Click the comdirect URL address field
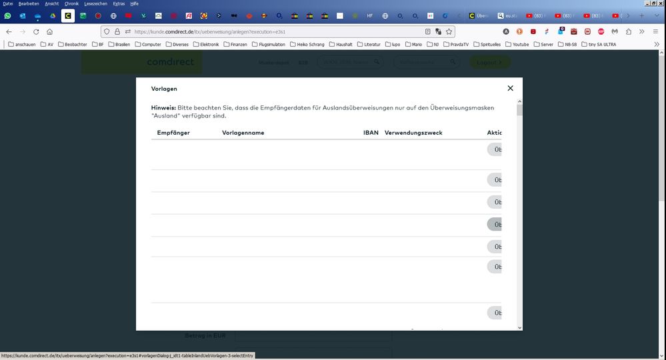The image size is (666, 360). coord(267,31)
